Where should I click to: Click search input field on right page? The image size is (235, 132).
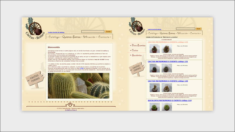click(x=186, y=29)
